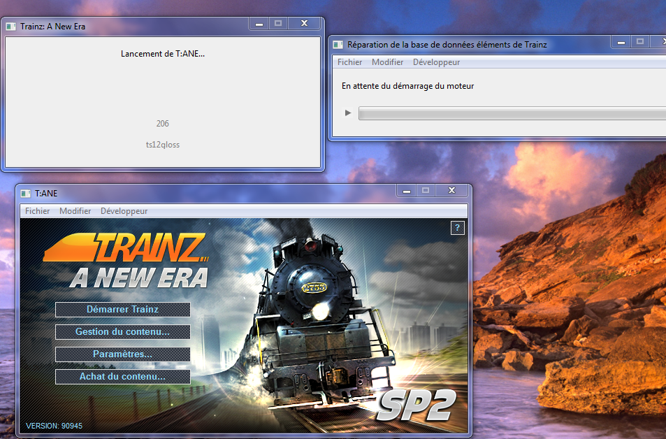The image size is (666, 439).
Task: Open Modifier menu in the Réparation window
Action: coord(387,62)
